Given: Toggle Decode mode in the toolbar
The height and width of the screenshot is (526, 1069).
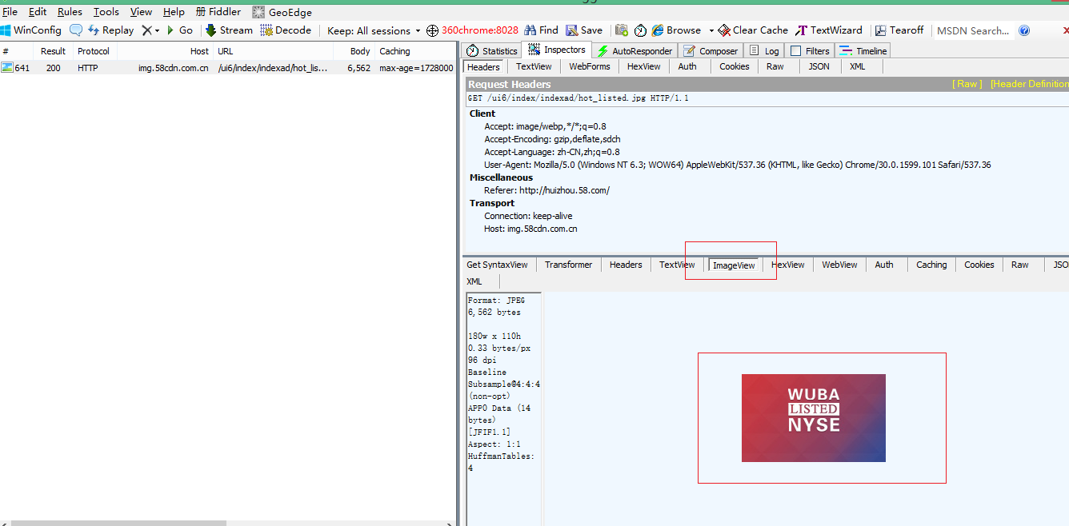Looking at the screenshot, I should (x=286, y=30).
